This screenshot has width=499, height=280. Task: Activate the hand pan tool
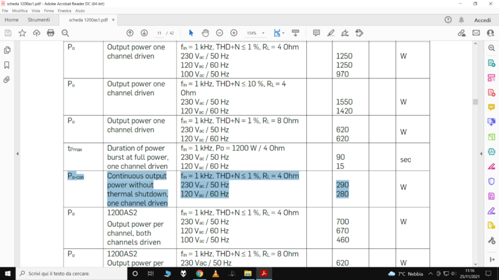[205, 33]
